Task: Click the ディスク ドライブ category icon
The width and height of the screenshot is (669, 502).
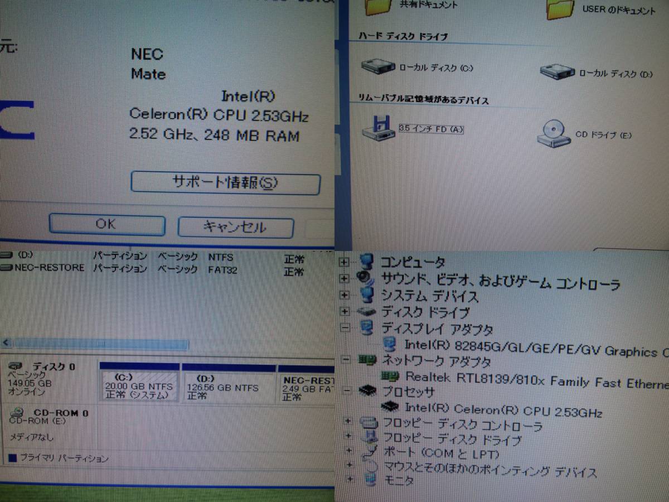Action: click(367, 311)
